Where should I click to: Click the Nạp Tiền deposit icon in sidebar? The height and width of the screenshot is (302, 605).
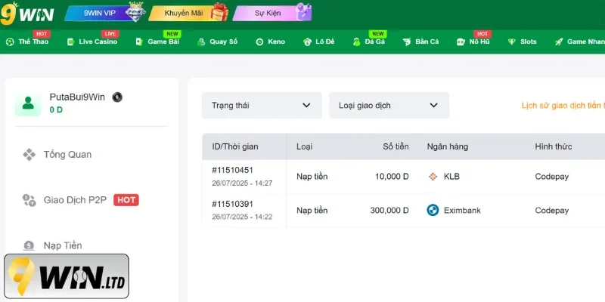pos(29,245)
